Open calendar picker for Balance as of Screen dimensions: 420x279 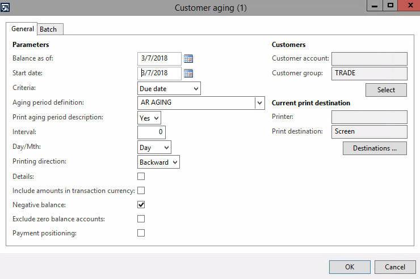coord(188,58)
